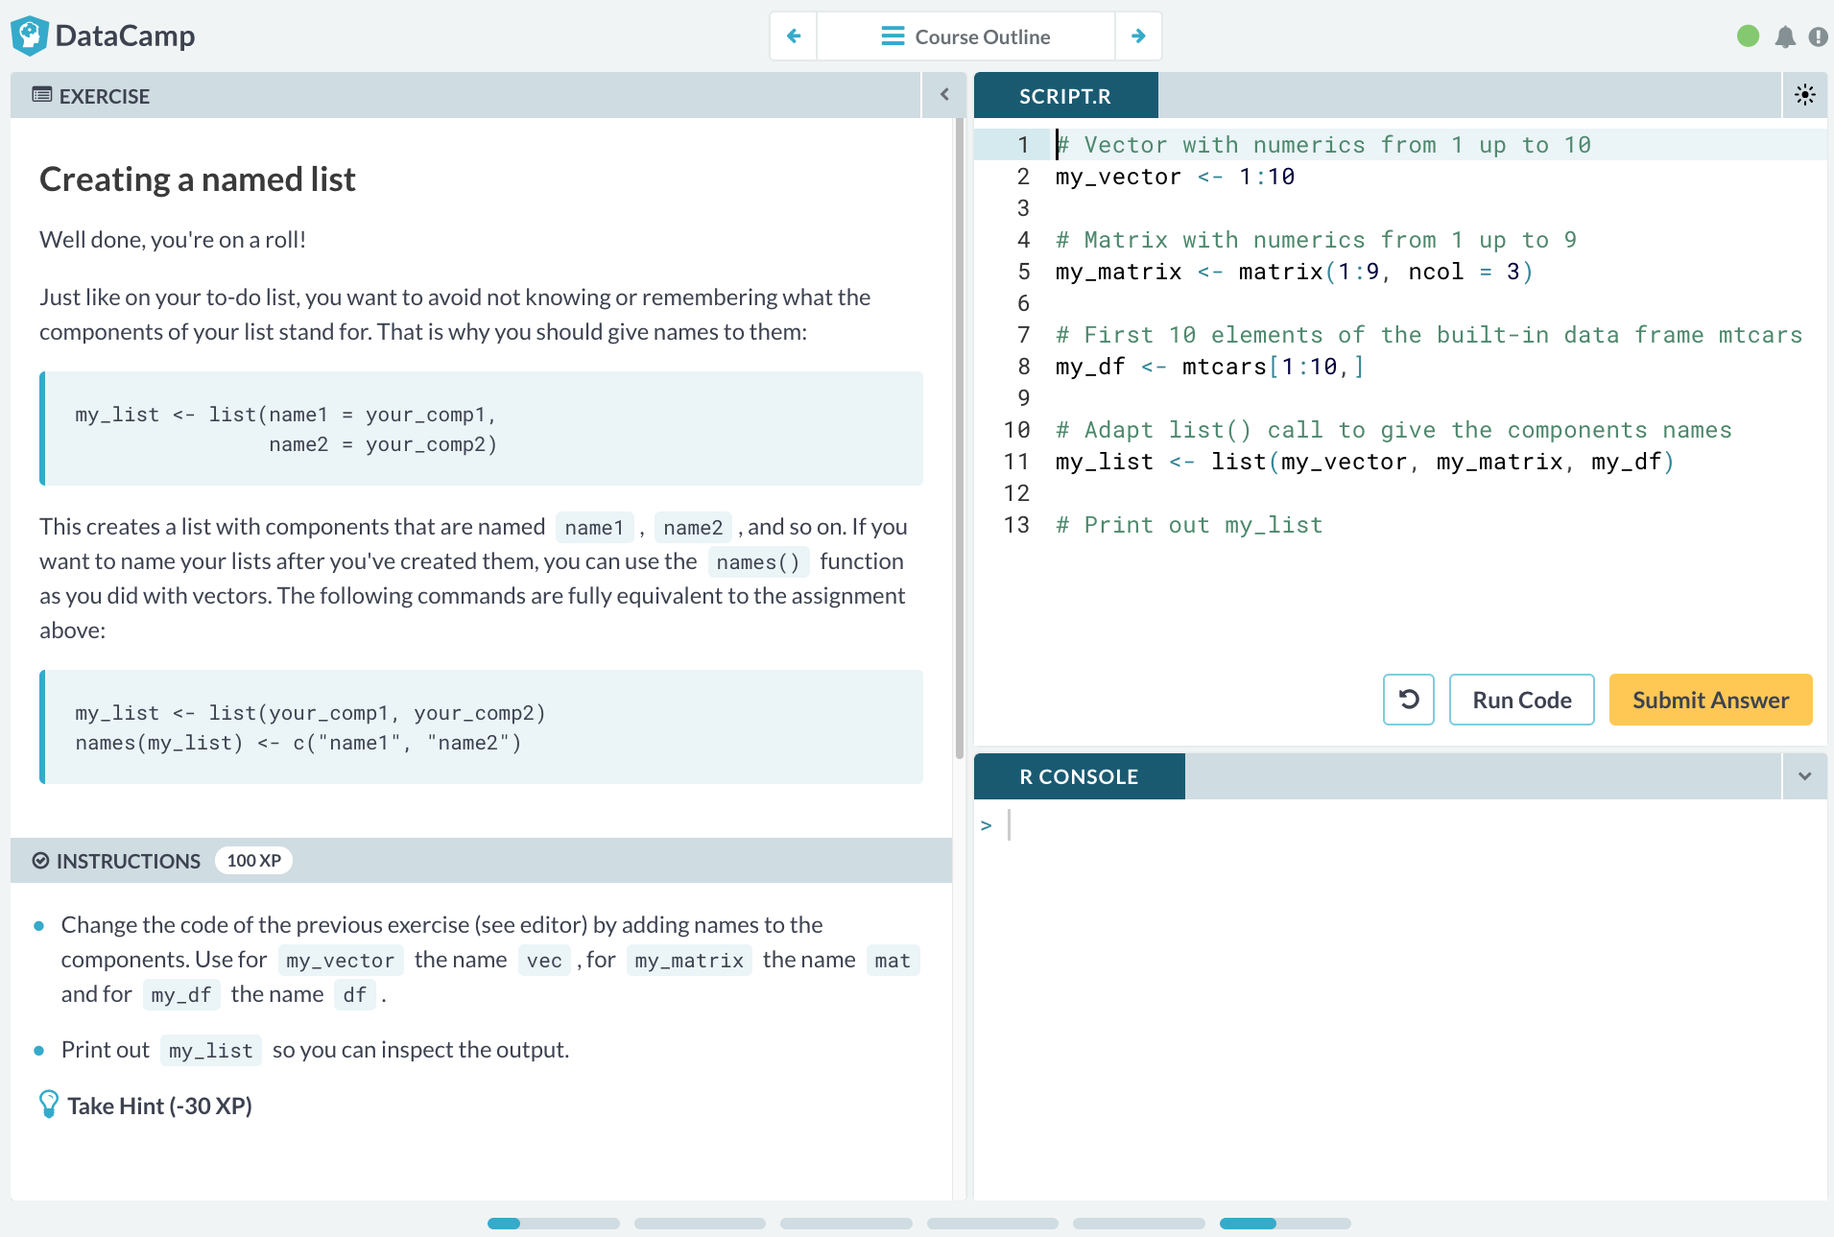Click the hamburger icon in Course Outline
The height and width of the screenshot is (1237, 1834).
click(x=893, y=36)
